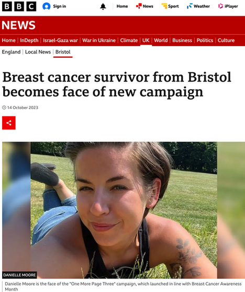This screenshot has width=245, height=292.
Task: Open Culture section in red nav
Action: coord(226,40)
